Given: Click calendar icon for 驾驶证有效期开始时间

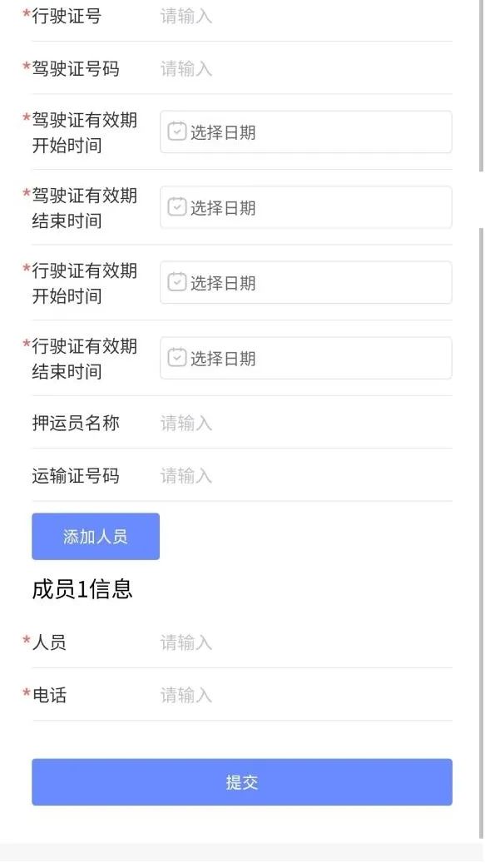Looking at the screenshot, I should (x=176, y=131).
